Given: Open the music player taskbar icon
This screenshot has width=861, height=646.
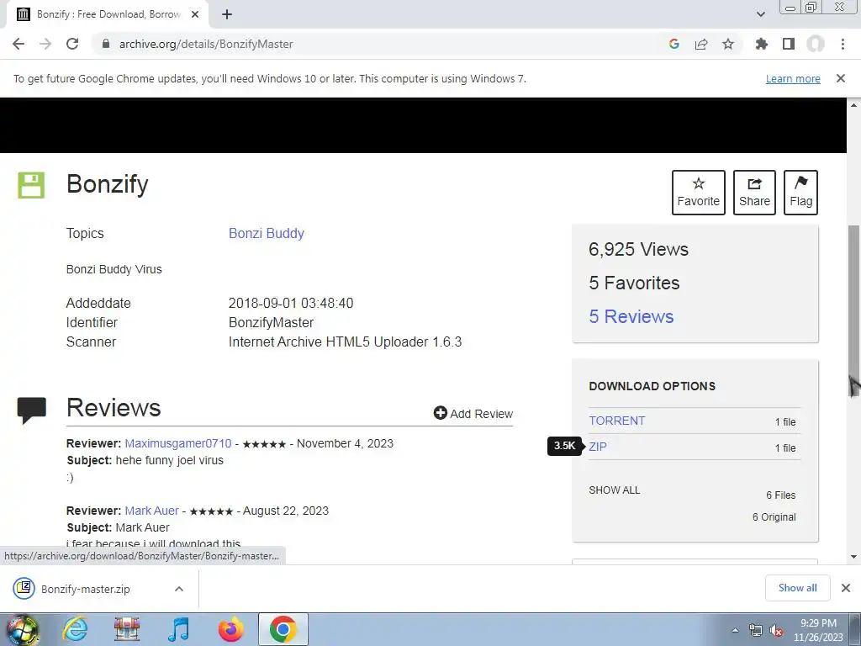Looking at the screenshot, I should [178, 629].
